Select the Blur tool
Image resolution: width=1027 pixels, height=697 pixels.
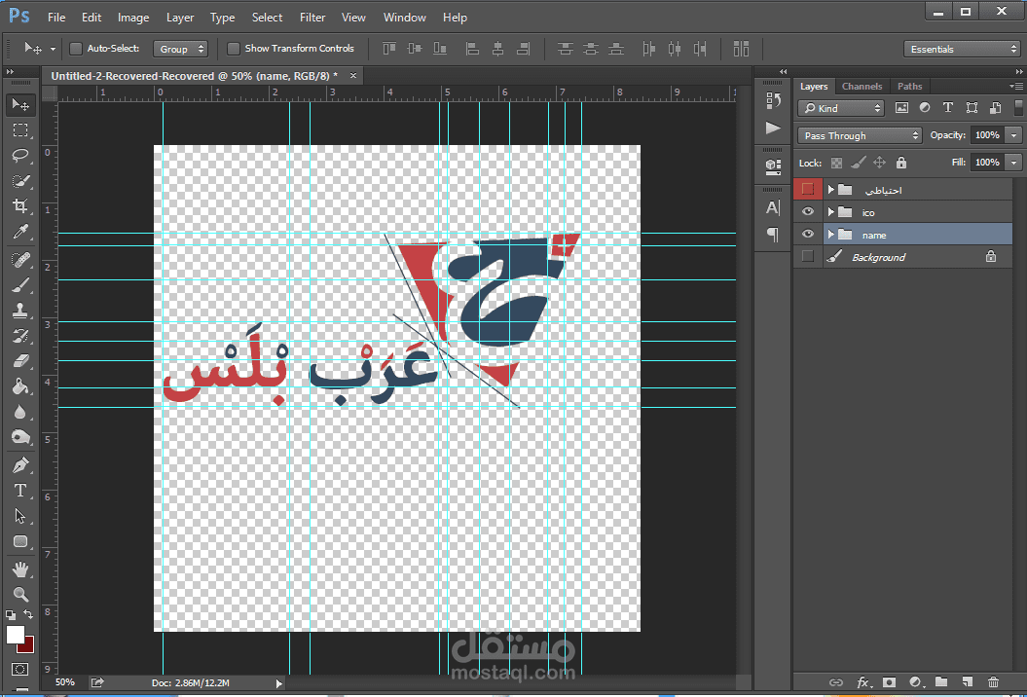point(20,412)
